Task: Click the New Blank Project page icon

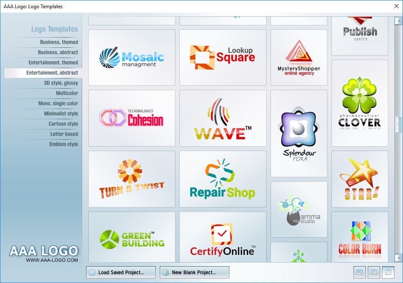Action: click(166, 272)
